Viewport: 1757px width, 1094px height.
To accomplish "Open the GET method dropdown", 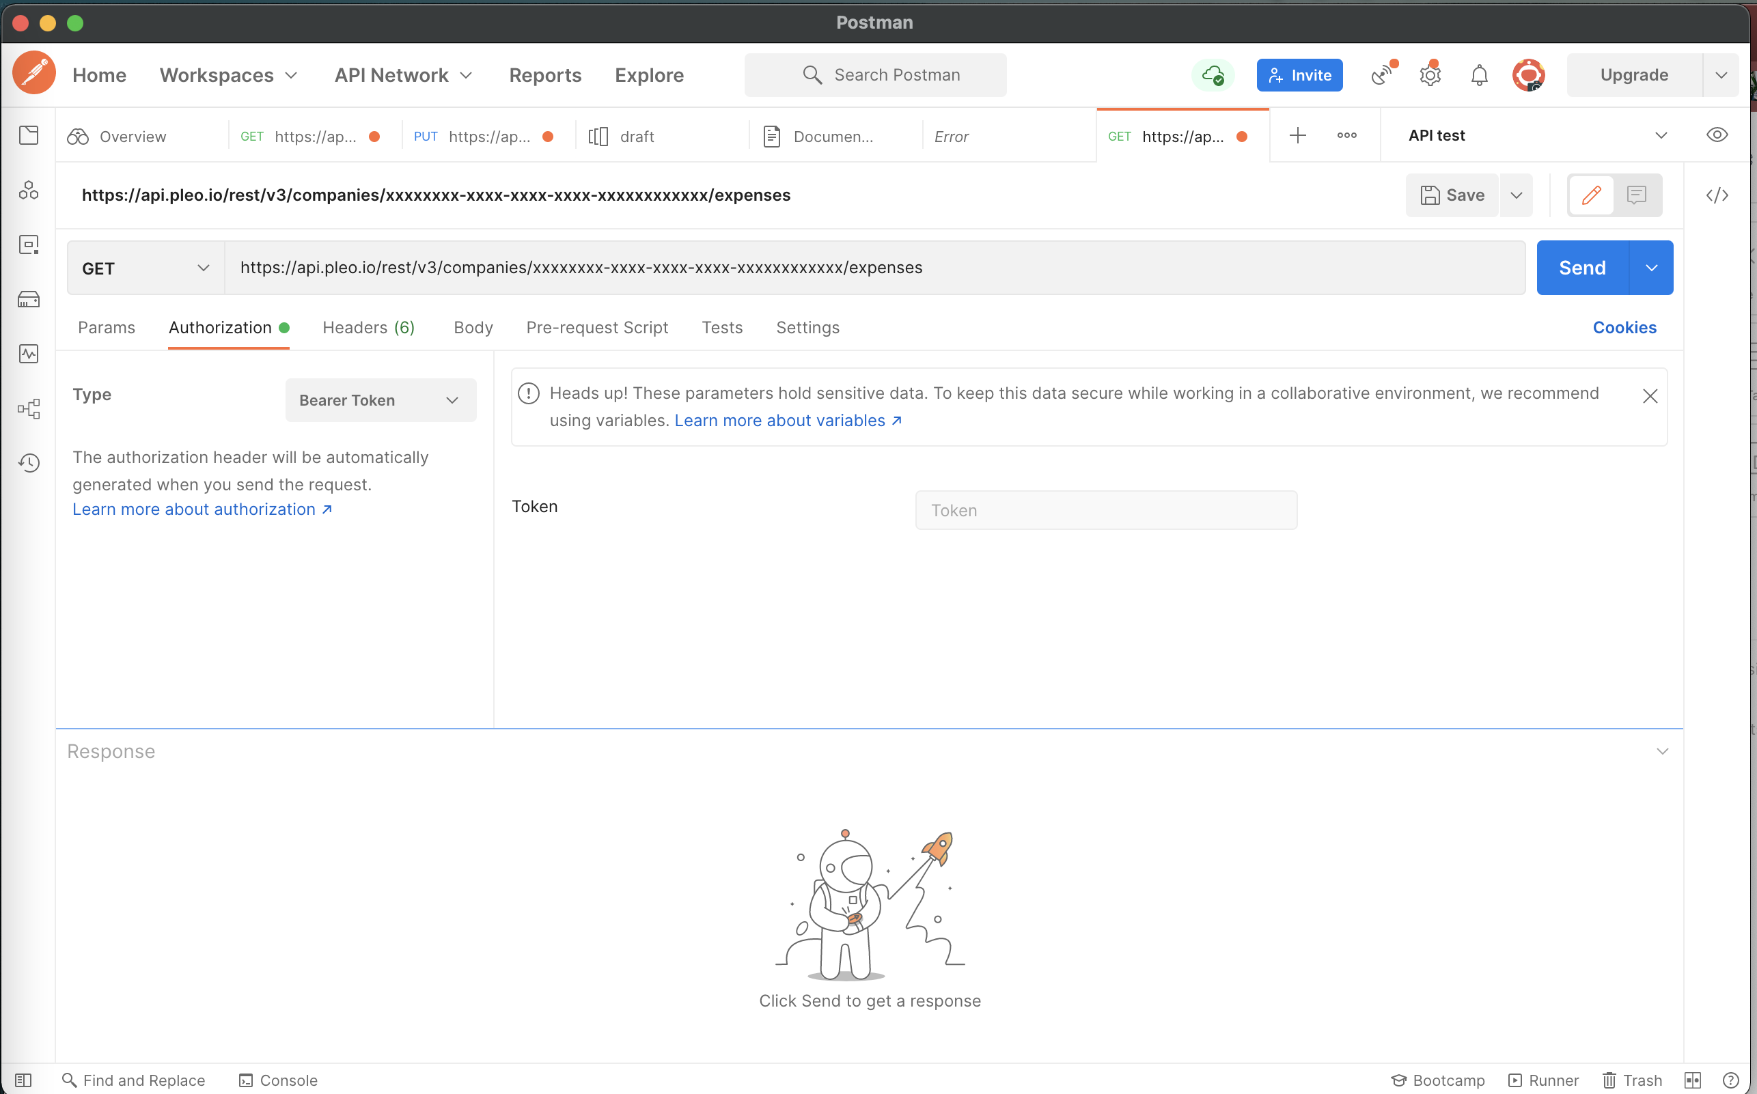I will (x=146, y=268).
